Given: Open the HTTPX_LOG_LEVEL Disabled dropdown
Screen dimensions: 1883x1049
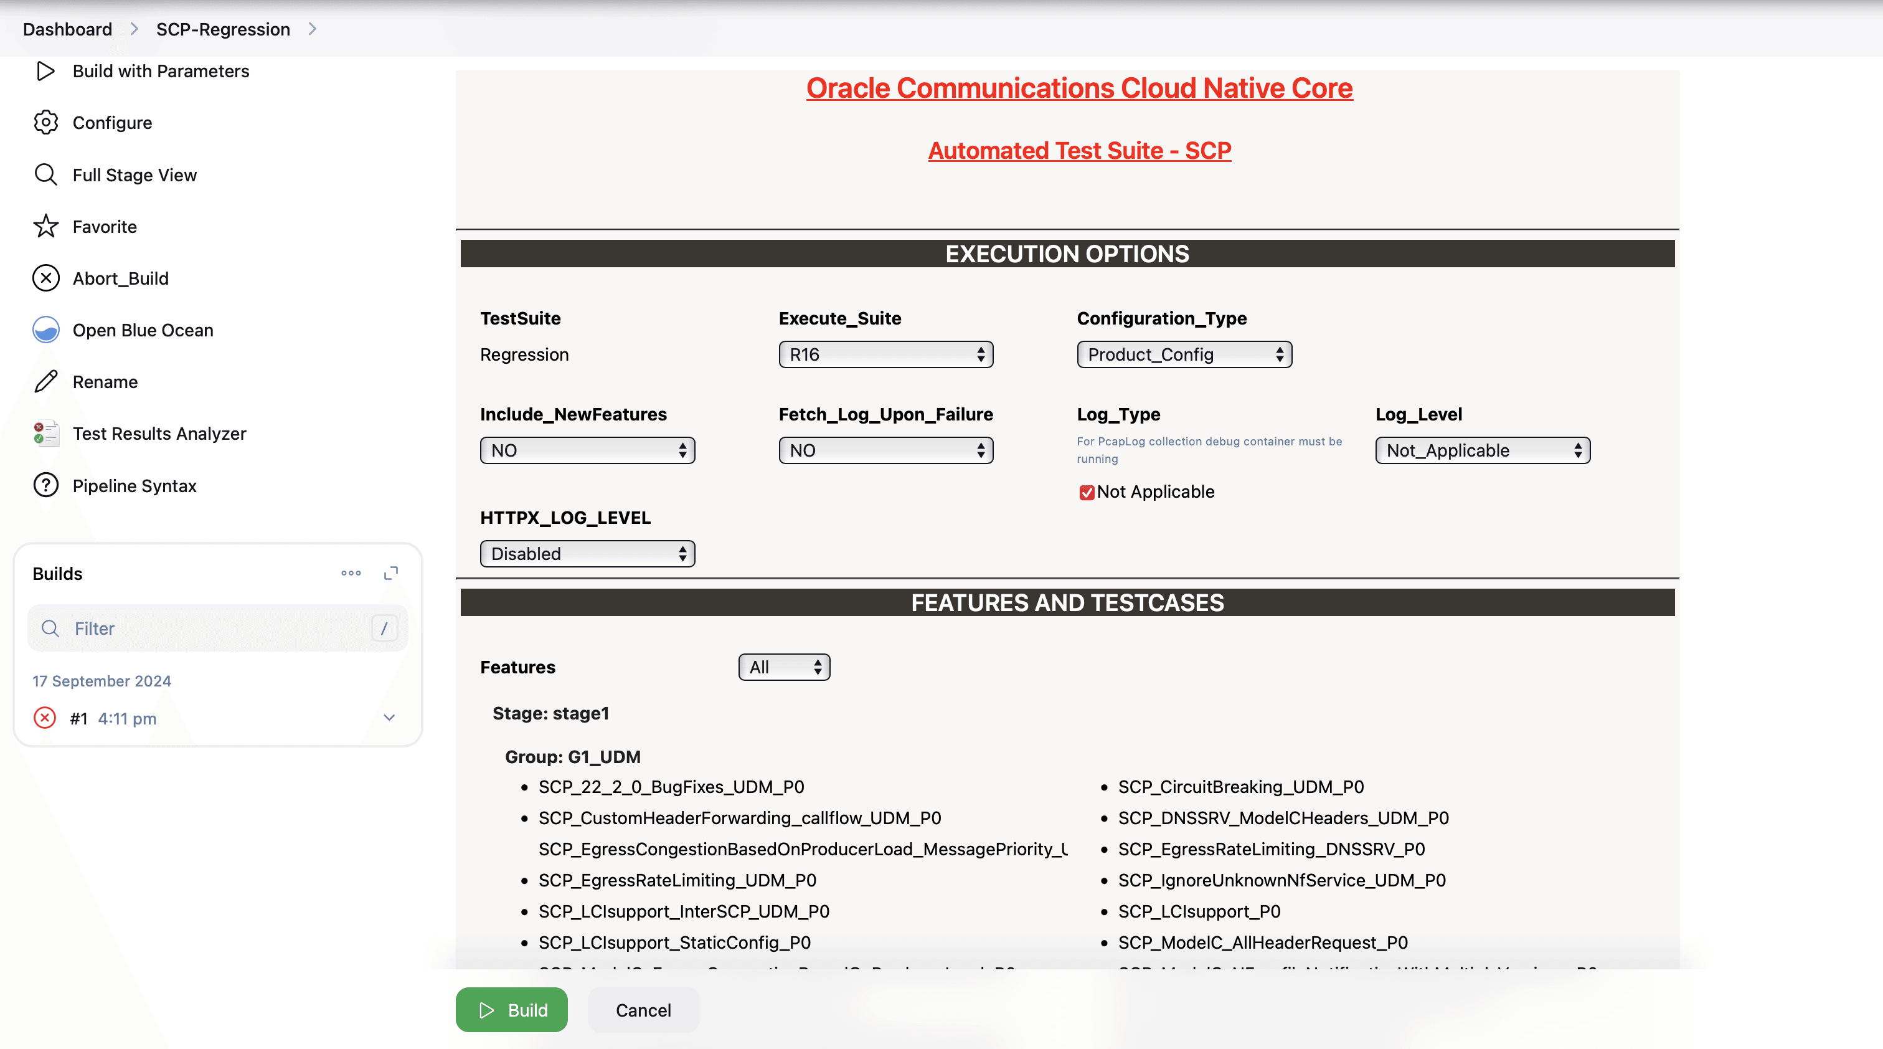Looking at the screenshot, I should click(x=587, y=553).
